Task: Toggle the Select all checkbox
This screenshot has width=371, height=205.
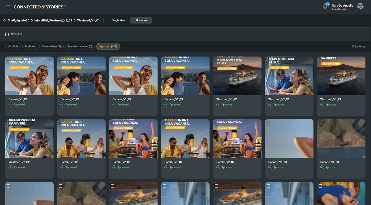Action: tap(7, 34)
